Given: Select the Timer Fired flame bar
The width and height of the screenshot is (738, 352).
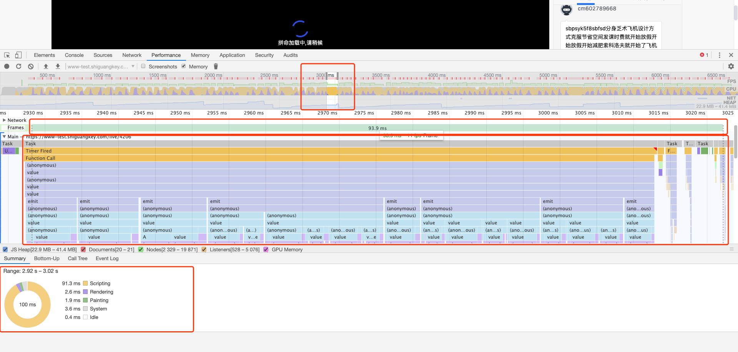Looking at the screenshot, I should pos(340,151).
